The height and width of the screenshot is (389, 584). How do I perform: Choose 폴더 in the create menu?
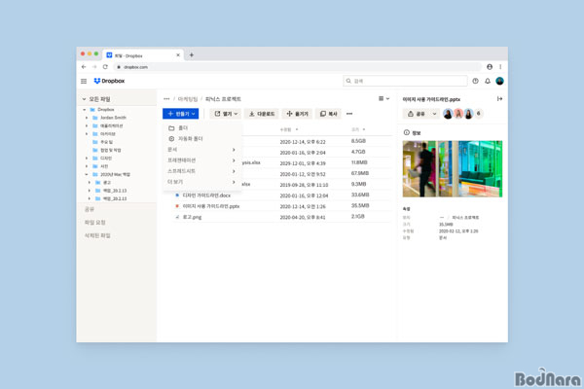pyautogui.click(x=202, y=128)
